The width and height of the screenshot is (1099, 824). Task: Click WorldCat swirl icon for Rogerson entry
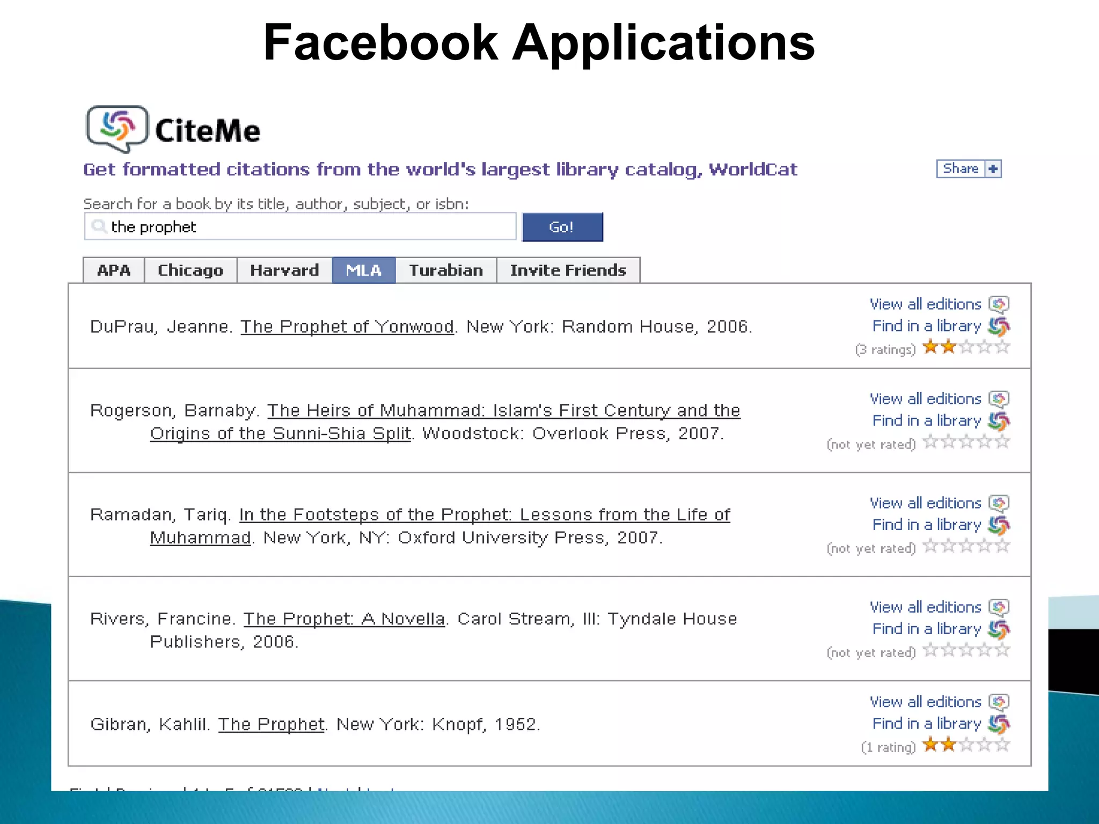[999, 421]
